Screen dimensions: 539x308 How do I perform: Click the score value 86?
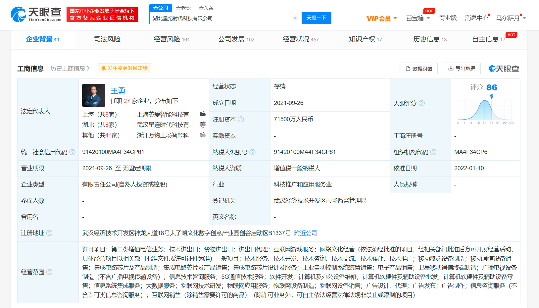[x=492, y=87]
